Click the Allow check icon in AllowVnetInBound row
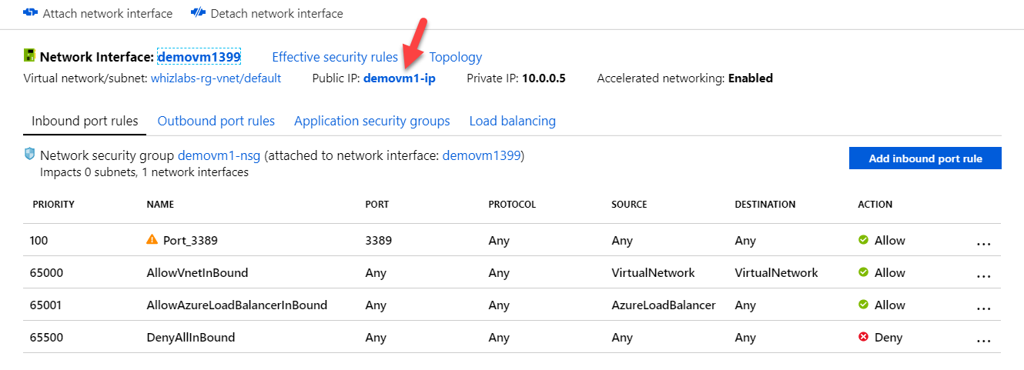The width and height of the screenshot is (1024, 370). click(864, 272)
